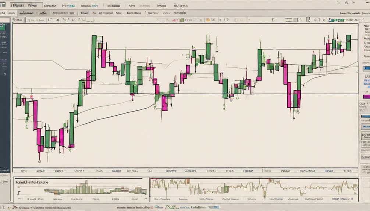Click the green zigzag chart icon in the status bar
Viewport: 370px width, 211px height.
(x=170, y=207)
